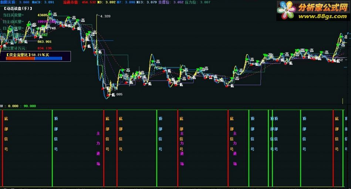
Task: Click the 4.320 price high label
Action: 105,16
